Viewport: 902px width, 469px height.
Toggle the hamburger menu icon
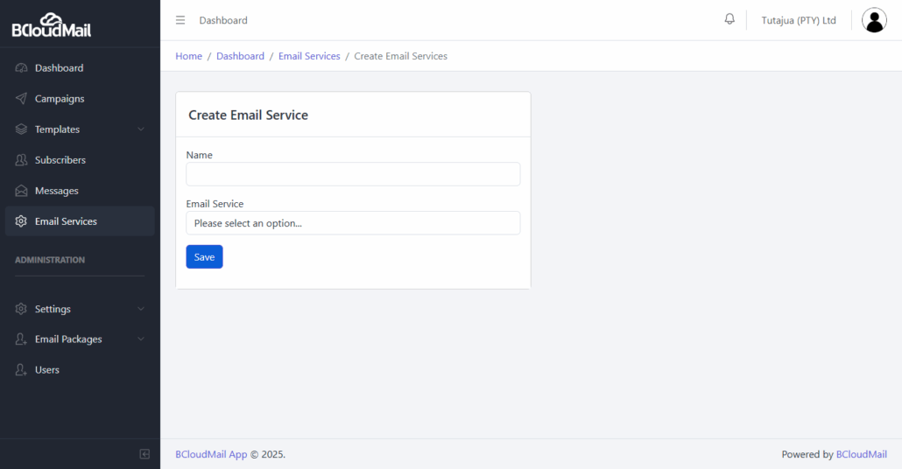coord(180,20)
